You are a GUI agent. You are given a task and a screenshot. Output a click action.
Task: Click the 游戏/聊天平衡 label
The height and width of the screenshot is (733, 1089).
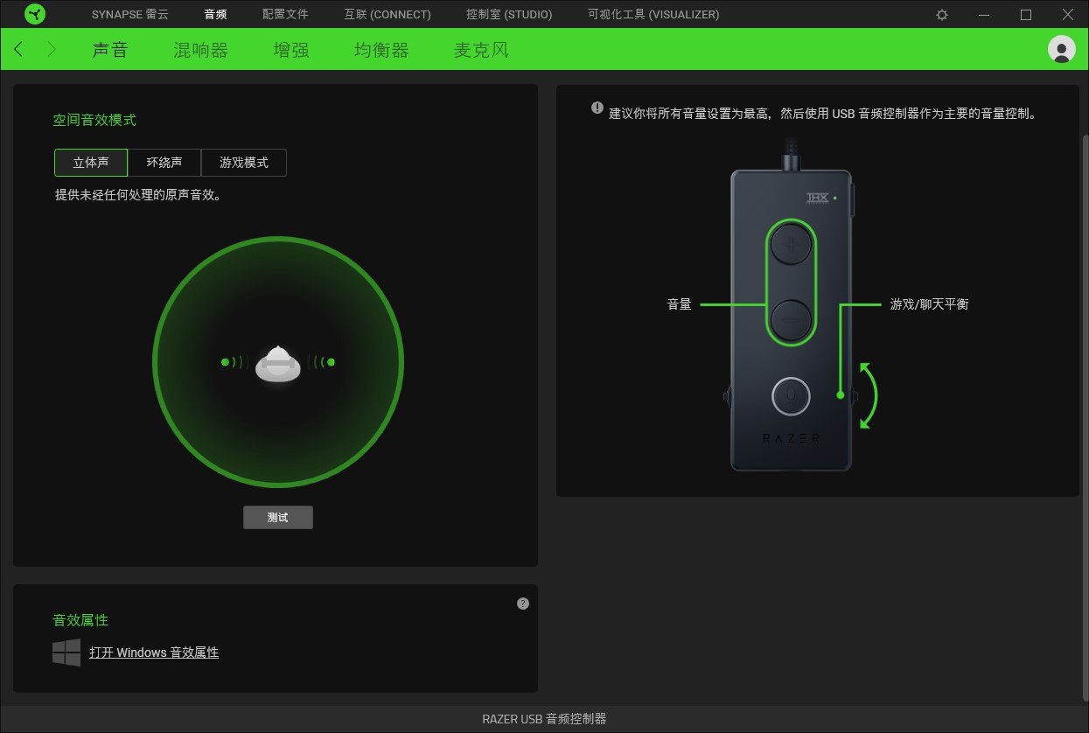(x=930, y=304)
